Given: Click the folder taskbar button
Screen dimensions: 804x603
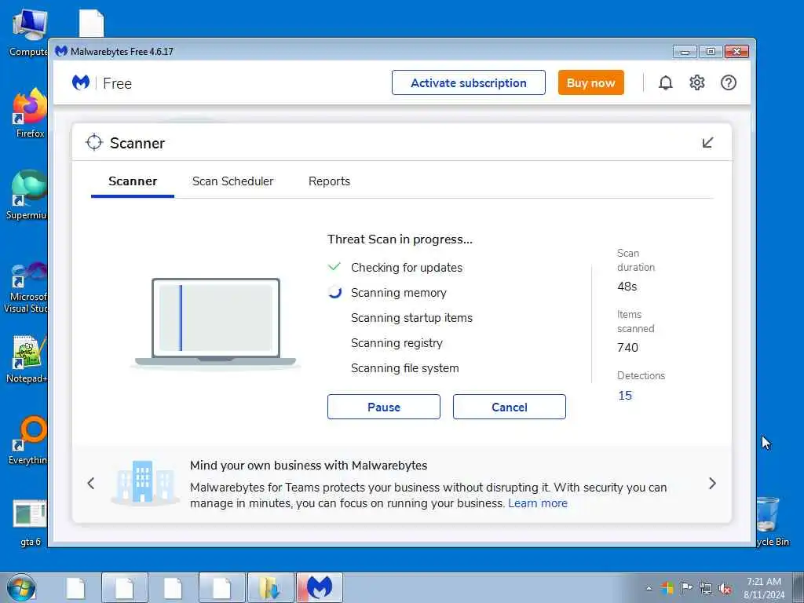Looking at the screenshot, I should (270, 587).
